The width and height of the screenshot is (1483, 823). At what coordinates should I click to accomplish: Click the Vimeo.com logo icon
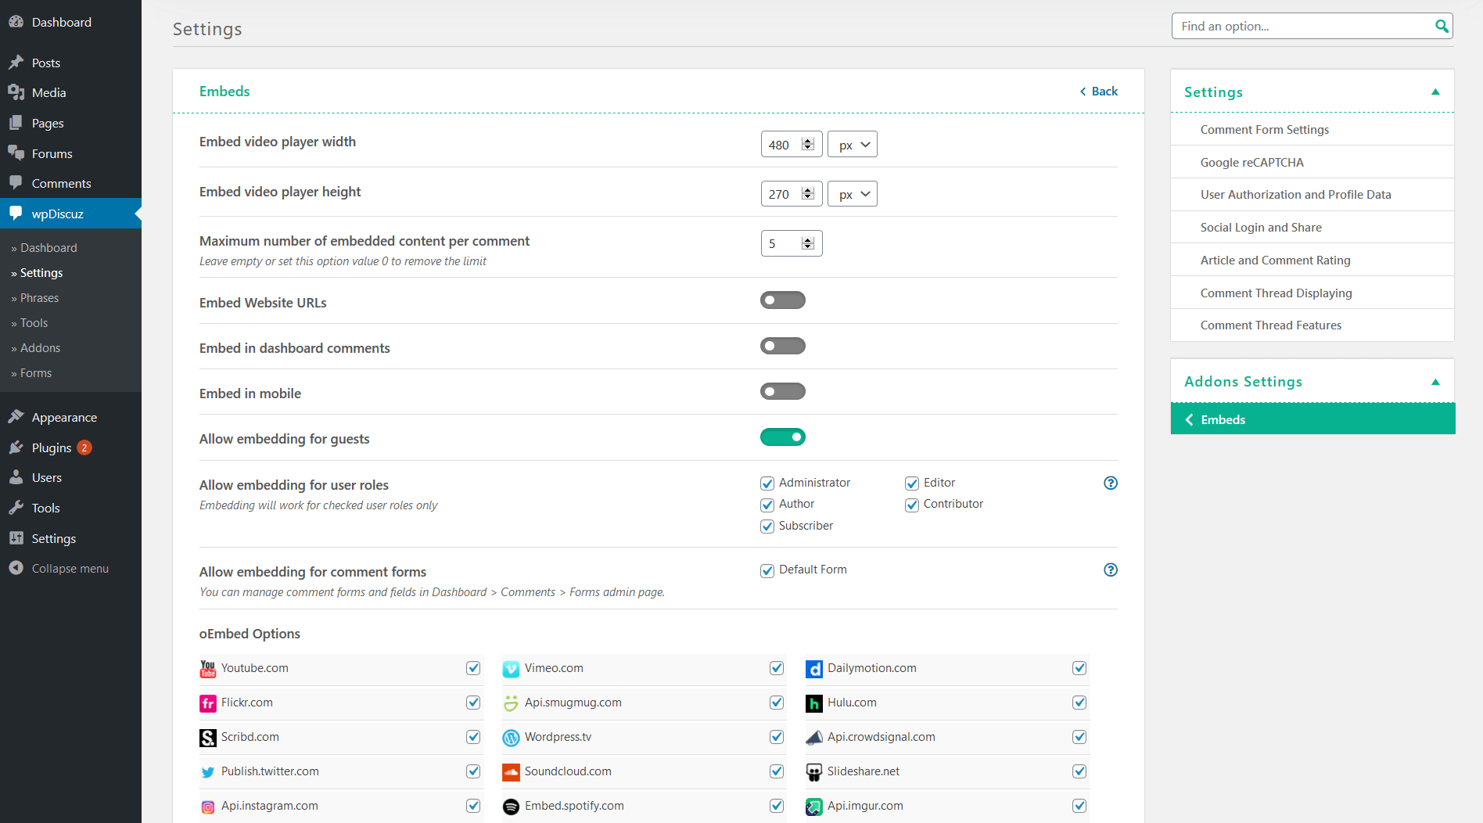[511, 669]
